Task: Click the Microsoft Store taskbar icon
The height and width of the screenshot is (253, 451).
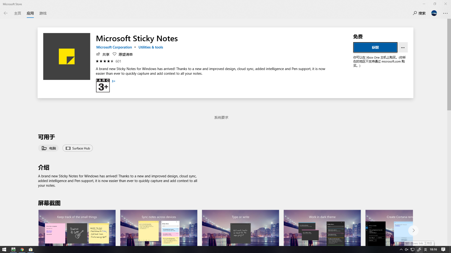Action: click(x=31, y=249)
